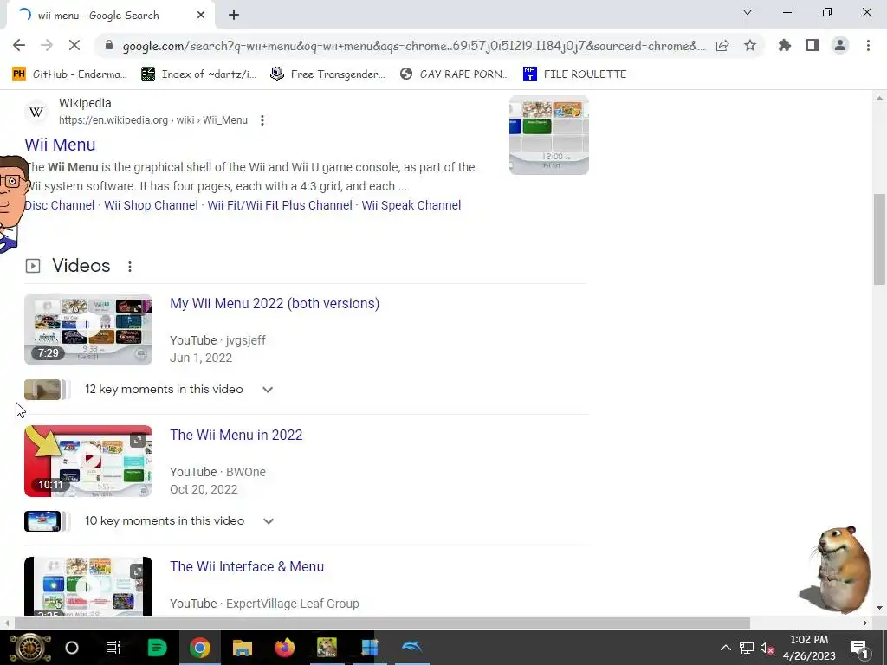
Task: Click the muted volume tray icon
Action: (x=767, y=648)
